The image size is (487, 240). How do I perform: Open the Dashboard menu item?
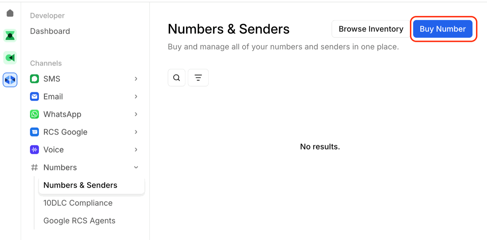[x=50, y=31]
